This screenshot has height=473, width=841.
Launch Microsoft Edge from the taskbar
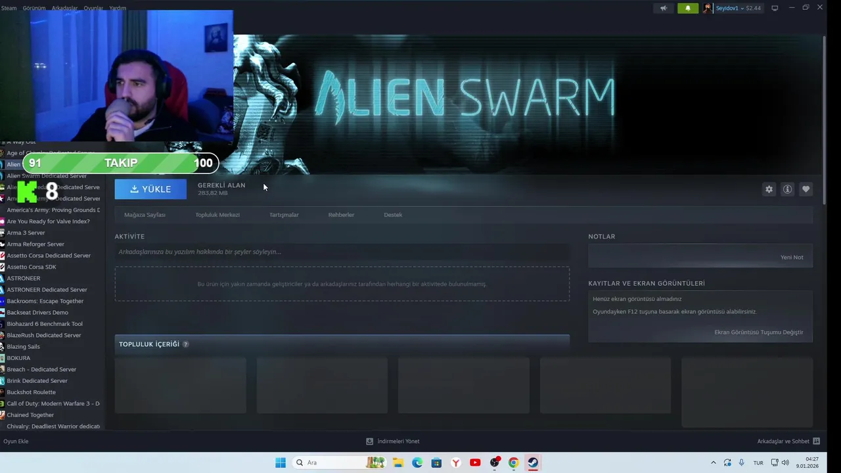point(417,462)
